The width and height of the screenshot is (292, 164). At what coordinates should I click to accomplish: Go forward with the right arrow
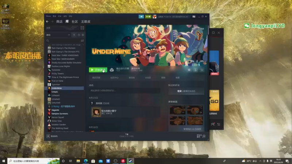click(52, 22)
